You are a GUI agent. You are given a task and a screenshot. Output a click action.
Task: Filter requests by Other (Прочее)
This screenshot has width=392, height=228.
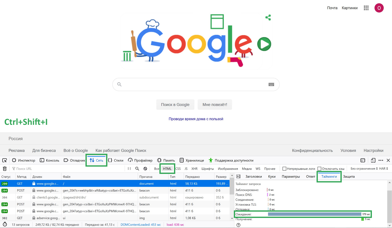(270, 169)
